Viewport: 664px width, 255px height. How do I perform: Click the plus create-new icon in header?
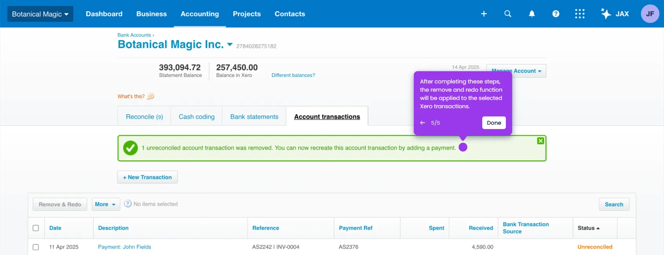click(484, 14)
